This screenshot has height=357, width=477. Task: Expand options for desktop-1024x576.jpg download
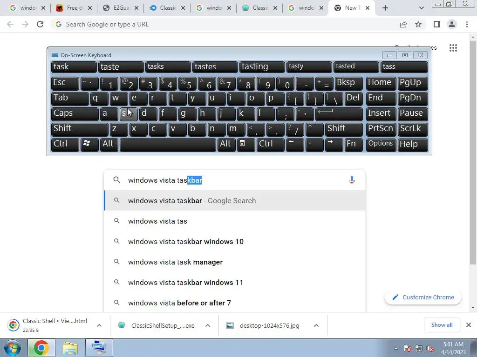click(x=316, y=325)
